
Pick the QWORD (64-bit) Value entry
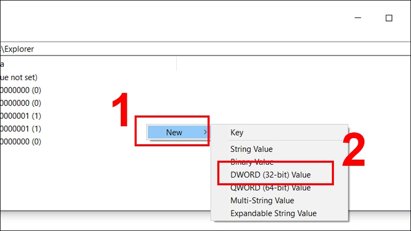pos(270,188)
